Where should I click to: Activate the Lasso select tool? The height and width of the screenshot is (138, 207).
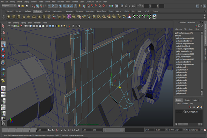pyautogui.click(x=3, y=32)
